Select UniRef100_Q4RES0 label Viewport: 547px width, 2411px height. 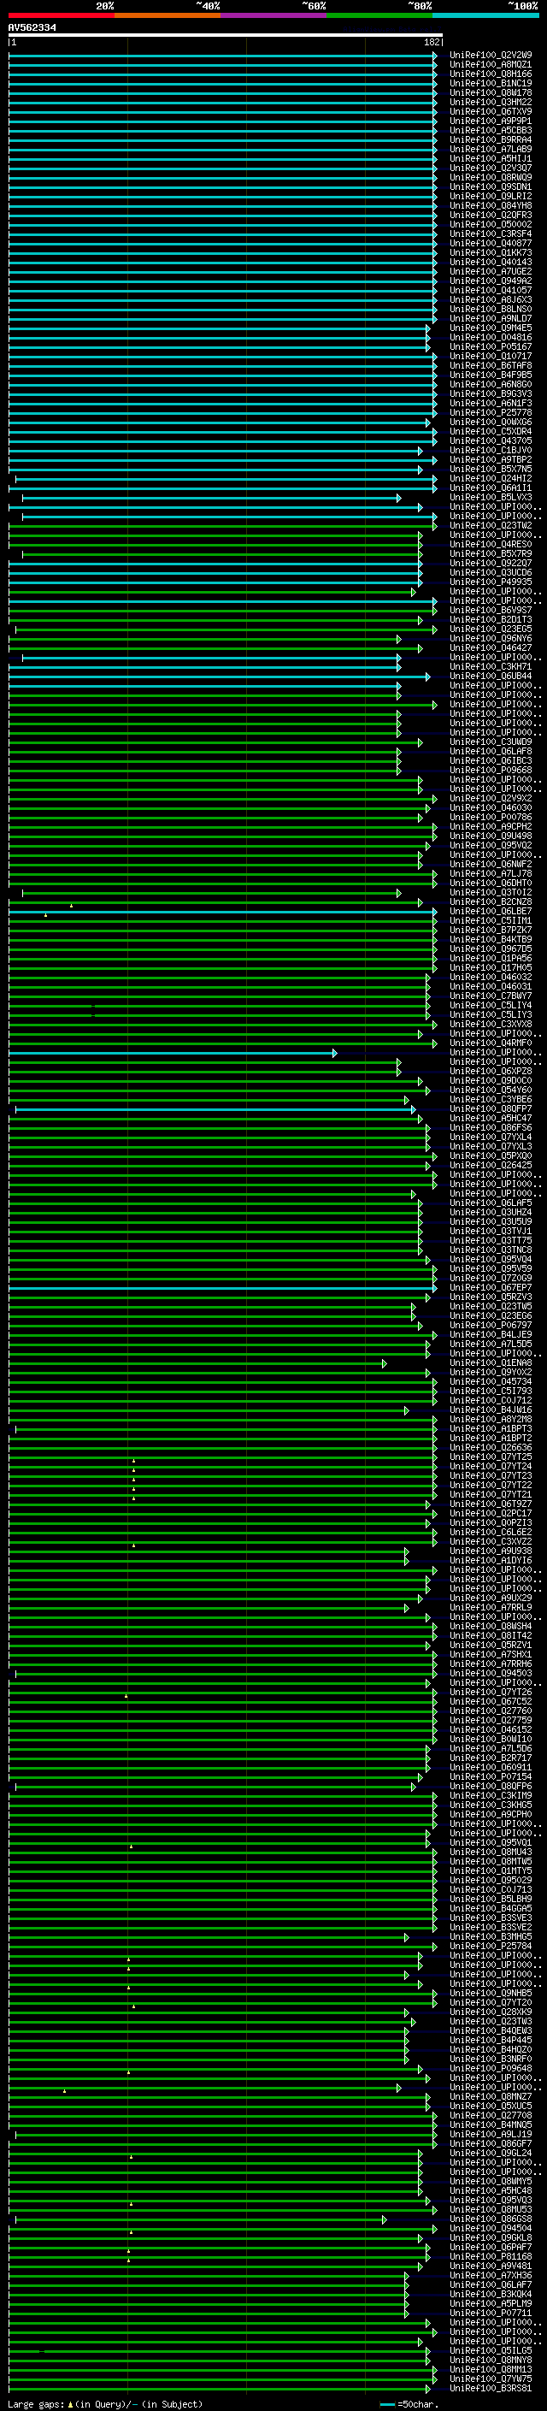[490, 544]
